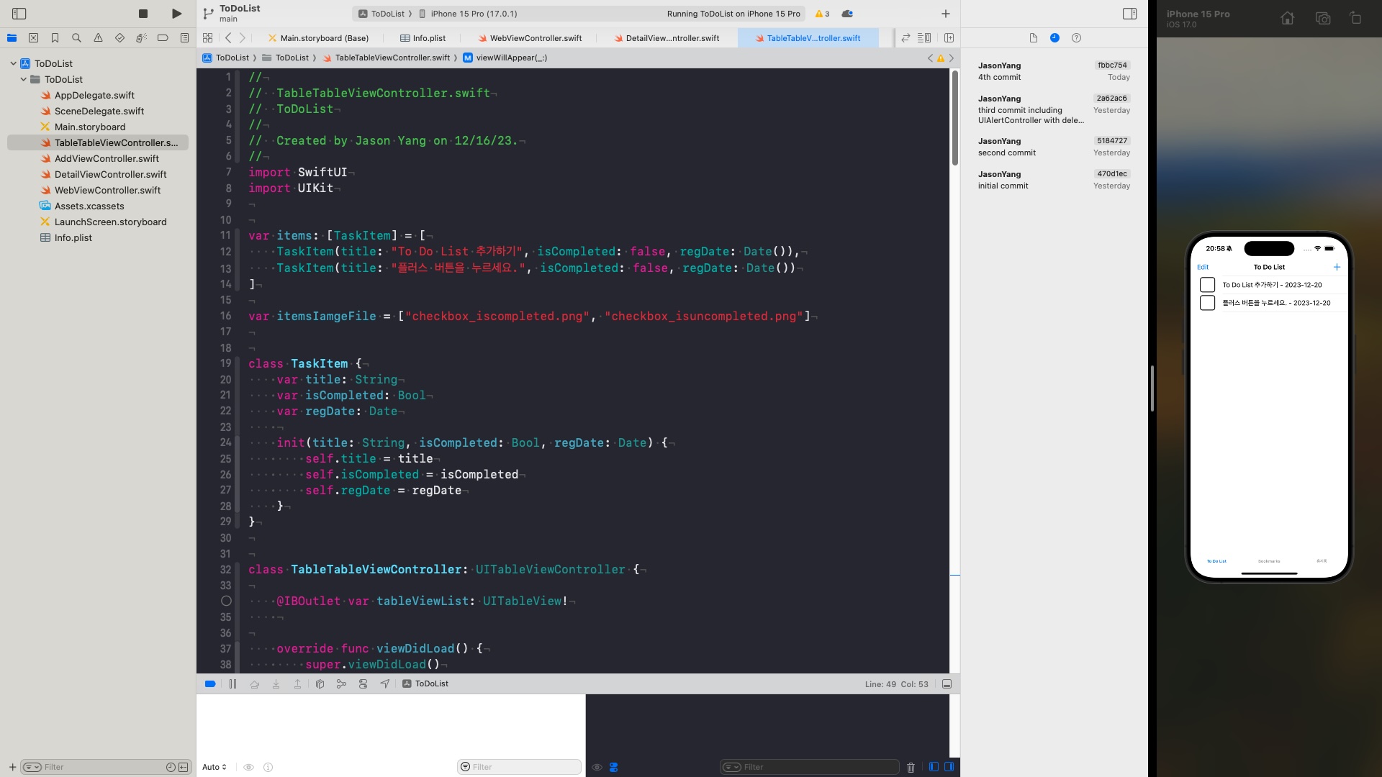This screenshot has height=777, width=1382.
Task: Open the Find navigator magnifier icon
Action: coord(76,38)
